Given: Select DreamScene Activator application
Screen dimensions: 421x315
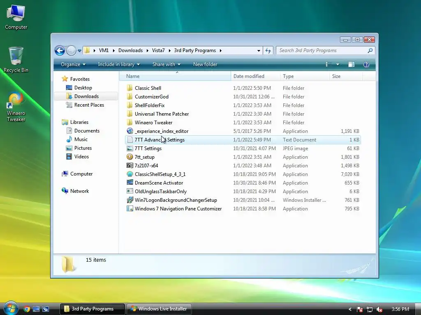Looking at the screenshot, I should (x=243, y=183).
